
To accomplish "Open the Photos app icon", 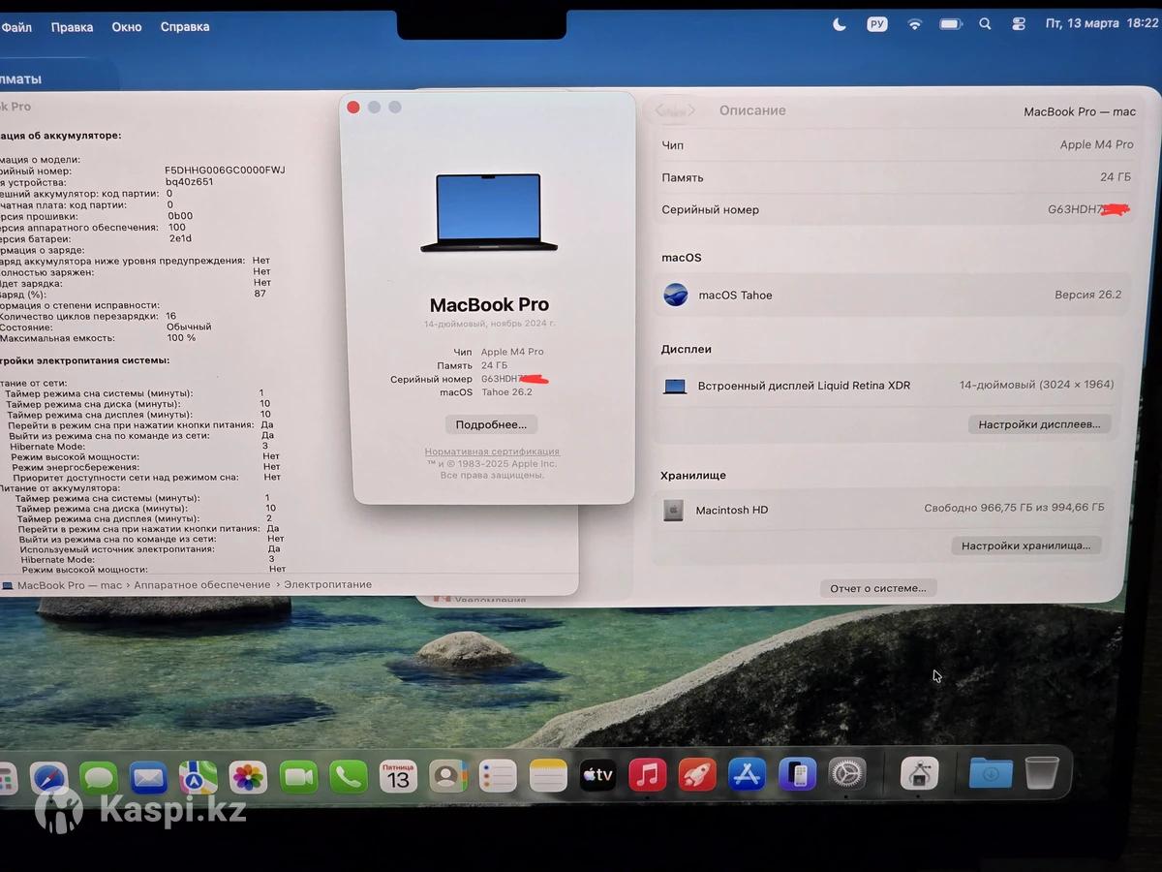I will pyautogui.click(x=248, y=777).
